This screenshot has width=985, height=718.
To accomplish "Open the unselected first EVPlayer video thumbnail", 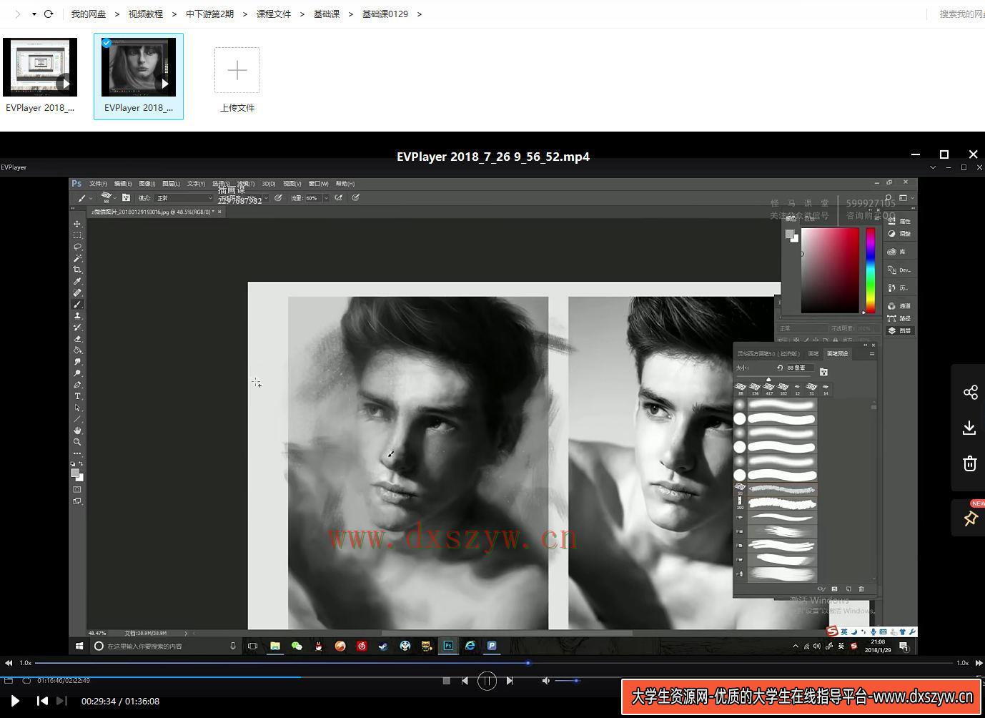I will tap(40, 67).
